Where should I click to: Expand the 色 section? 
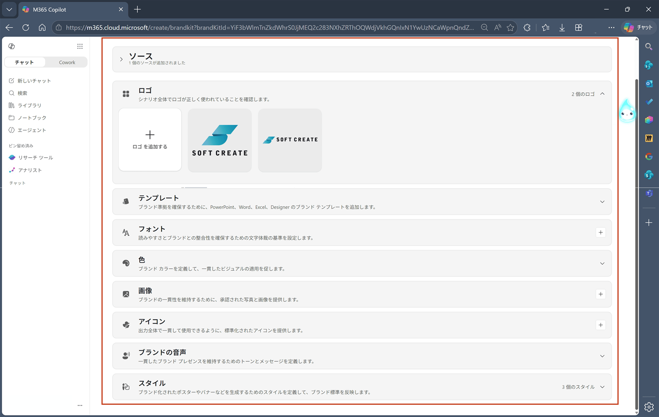[602, 263]
